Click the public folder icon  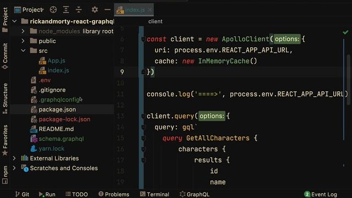(34, 41)
